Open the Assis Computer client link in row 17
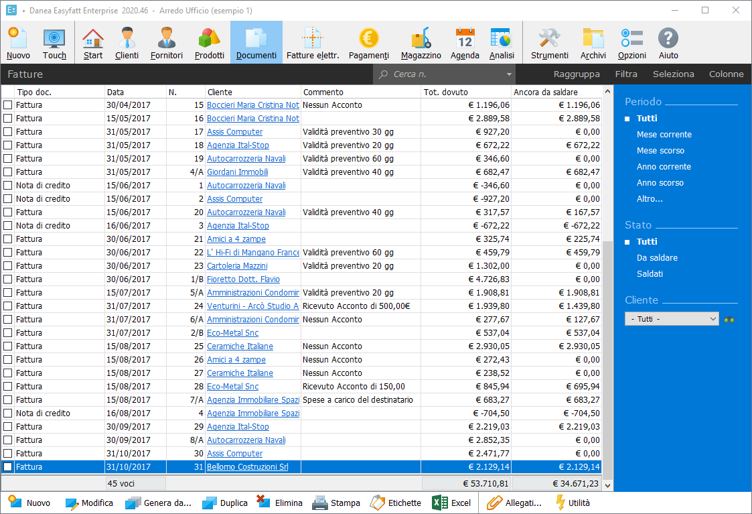Image resolution: width=752 pixels, height=514 pixels. [234, 132]
